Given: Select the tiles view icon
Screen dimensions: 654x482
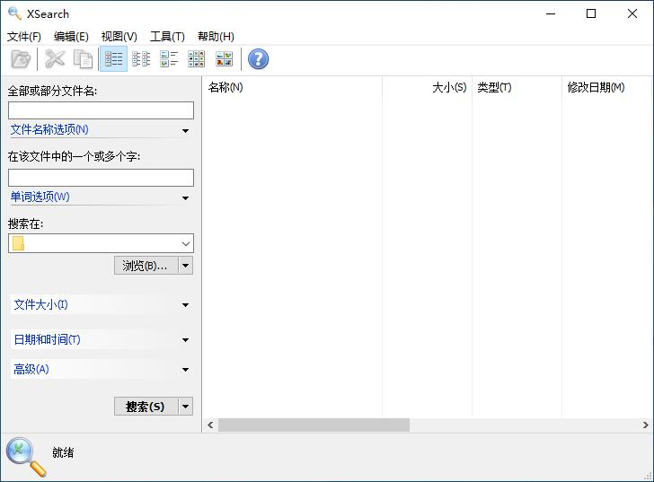Looking at the screenshot, I should (169, 59).
